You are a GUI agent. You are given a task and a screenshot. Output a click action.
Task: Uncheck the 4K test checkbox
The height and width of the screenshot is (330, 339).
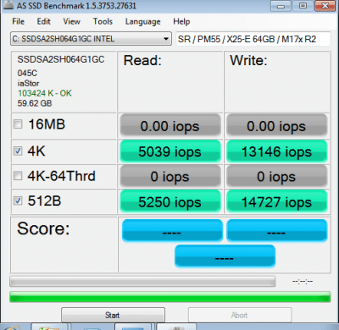point(18,151)
